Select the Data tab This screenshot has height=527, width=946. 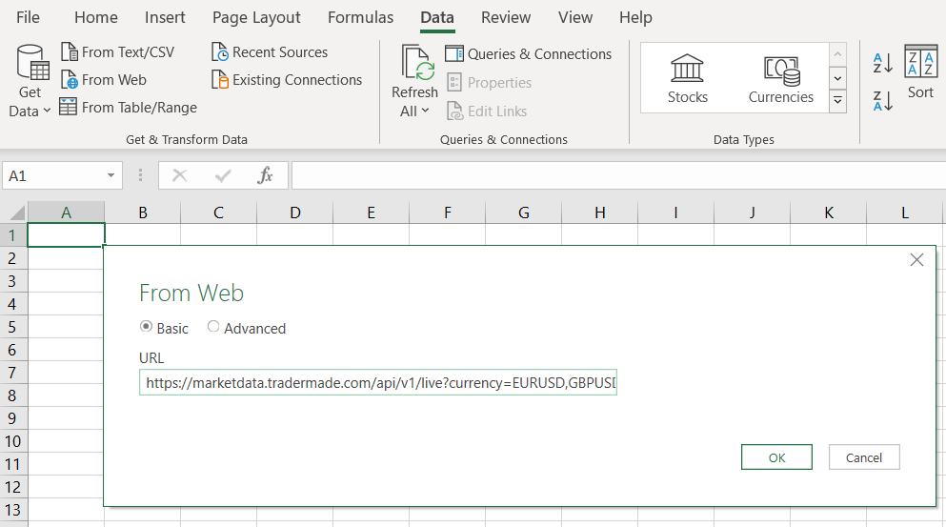tap(437, 17)
